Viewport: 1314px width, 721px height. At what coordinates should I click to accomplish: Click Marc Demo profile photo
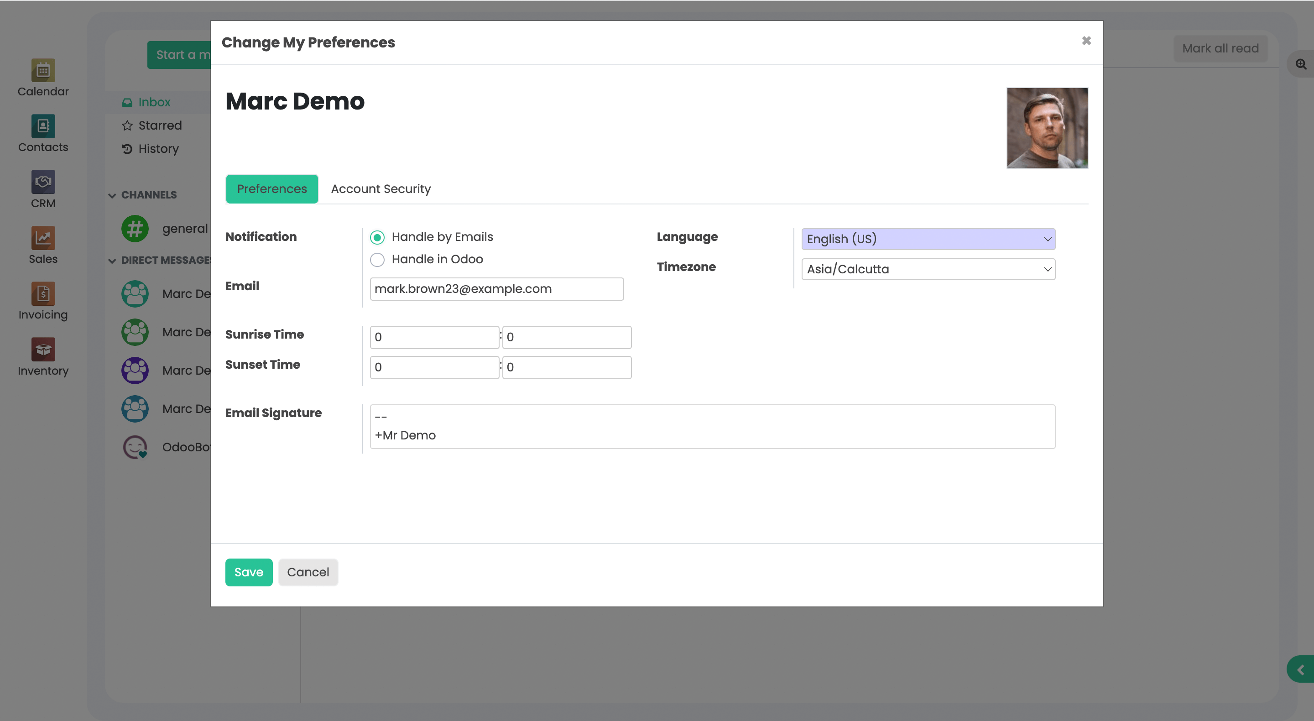click(x=1047, y=128)
